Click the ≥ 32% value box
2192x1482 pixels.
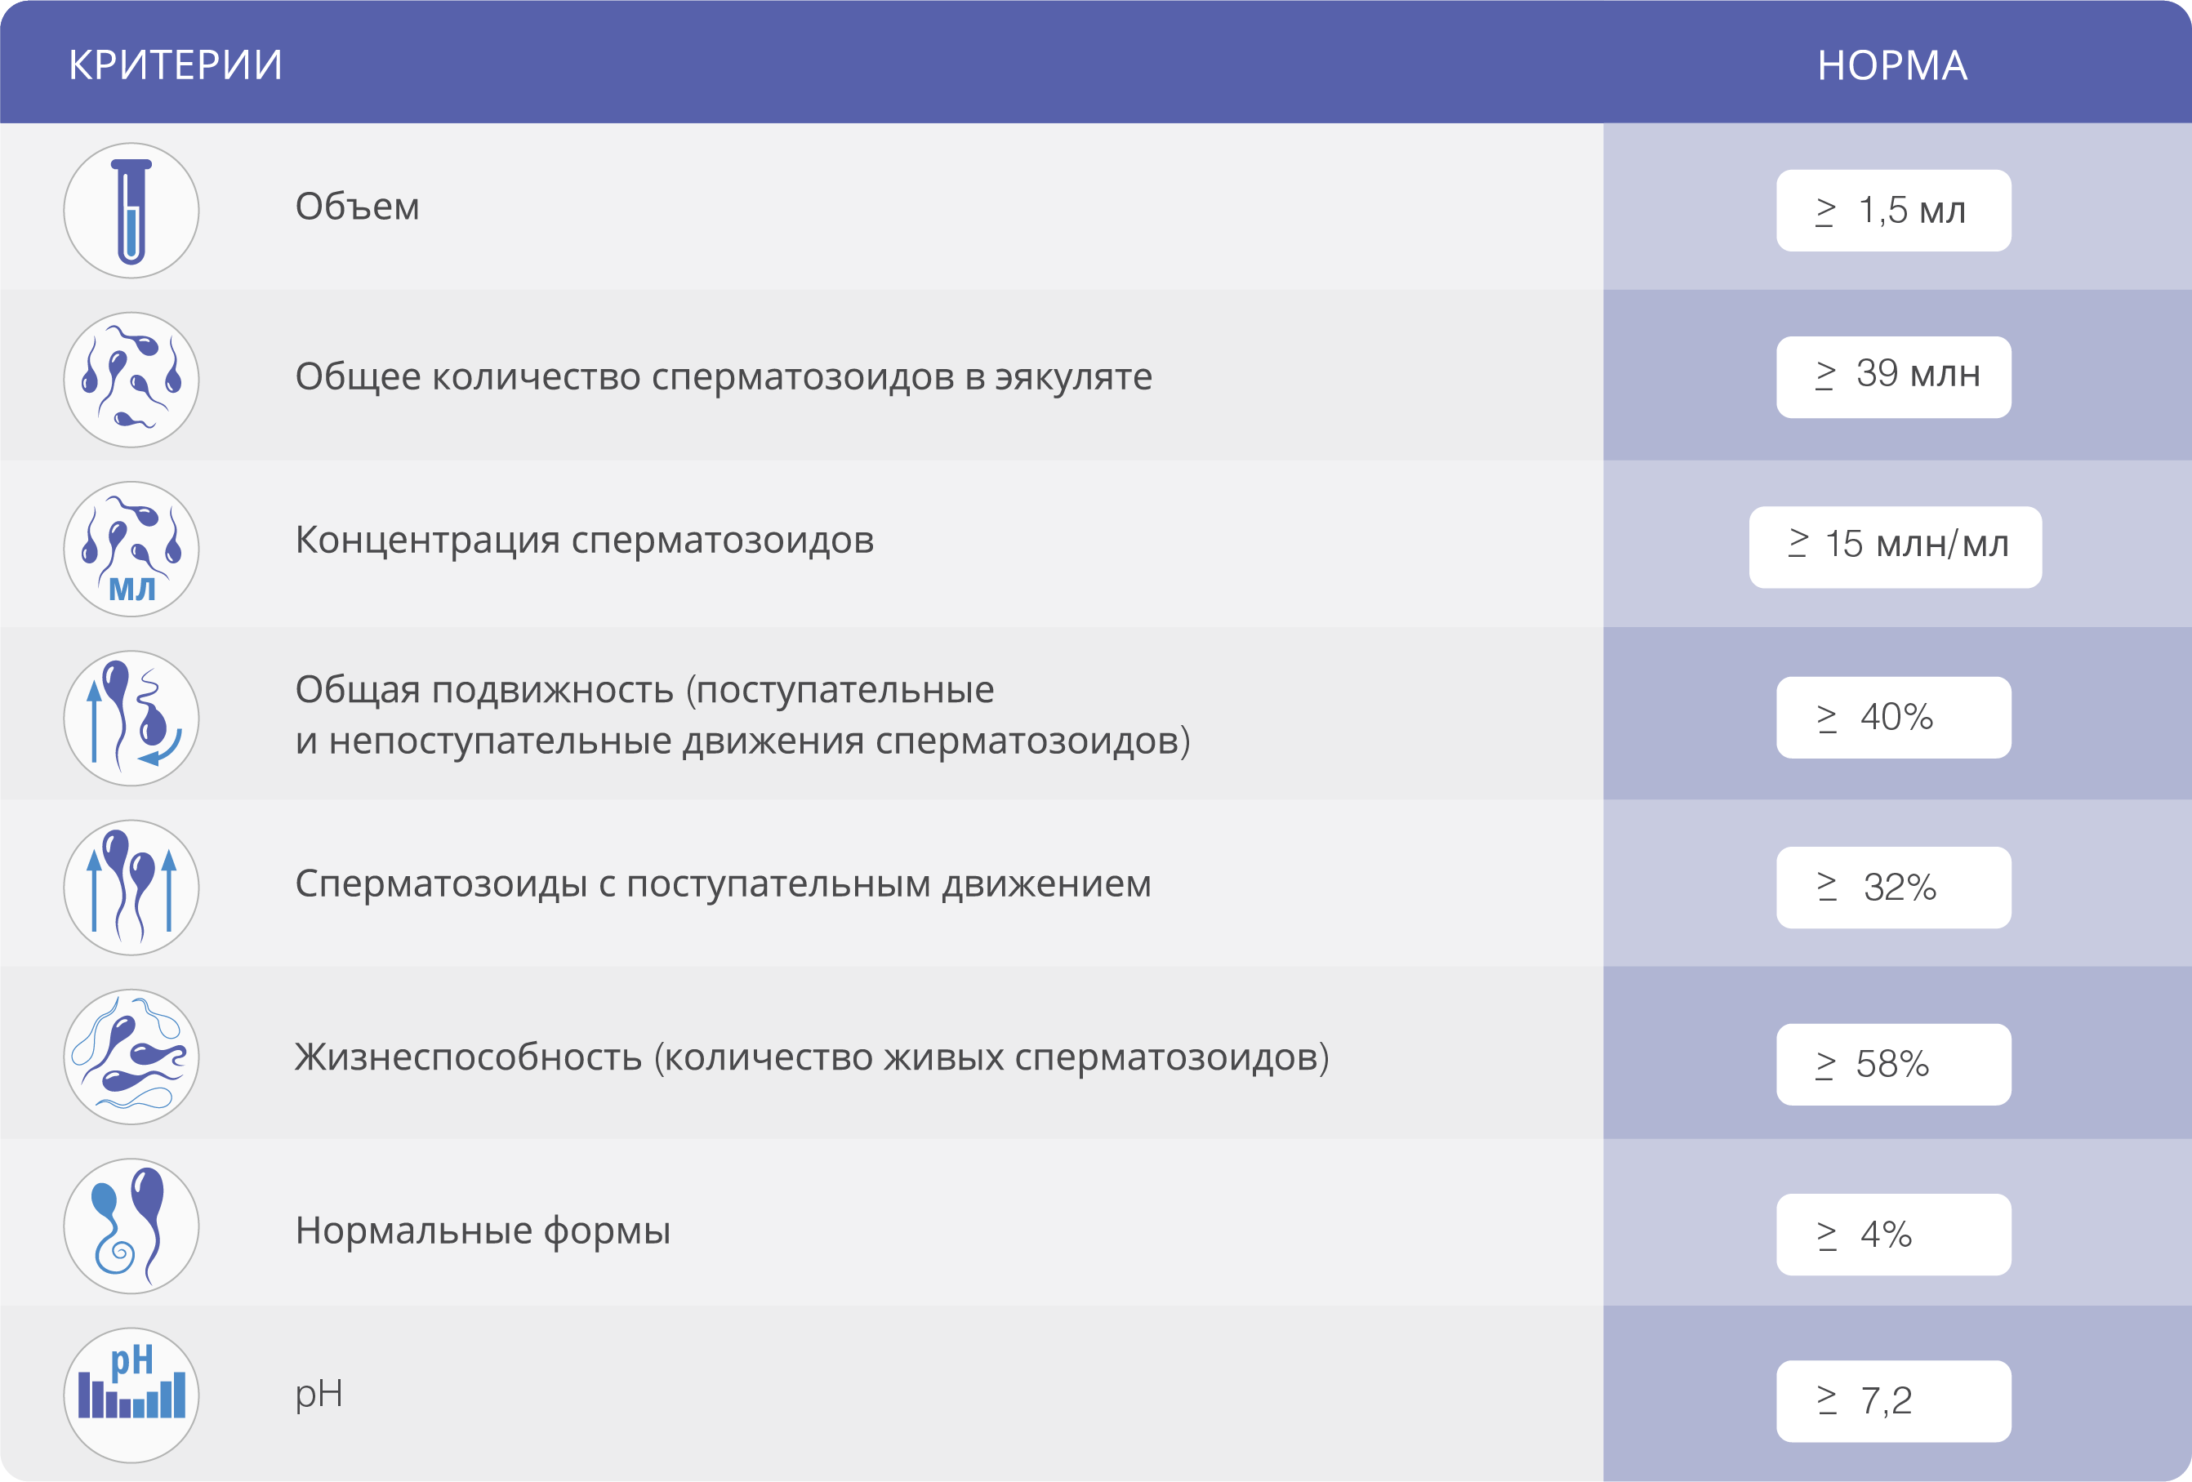pyautogui.click(x=1893, y=888)
